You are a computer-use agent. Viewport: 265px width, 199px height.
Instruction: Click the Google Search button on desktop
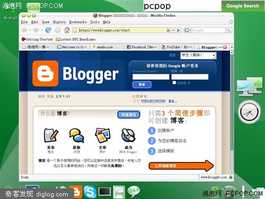[242, 6]
